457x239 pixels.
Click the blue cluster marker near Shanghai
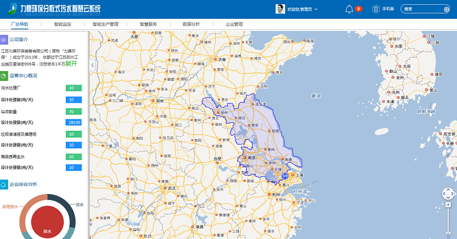click(x=285, y=176)
